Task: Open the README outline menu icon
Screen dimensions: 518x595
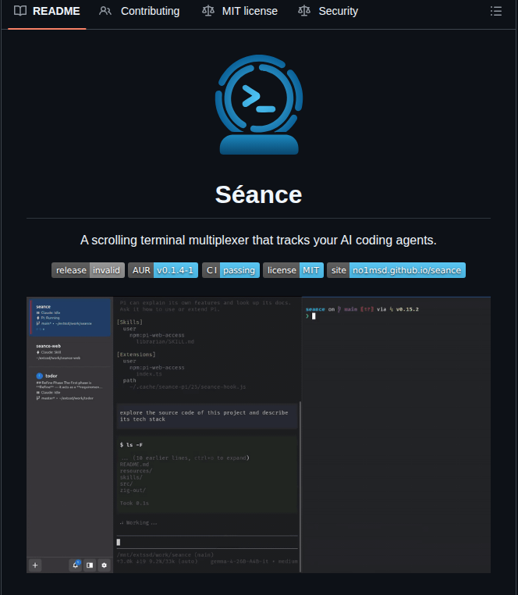Action: [495, 12]
